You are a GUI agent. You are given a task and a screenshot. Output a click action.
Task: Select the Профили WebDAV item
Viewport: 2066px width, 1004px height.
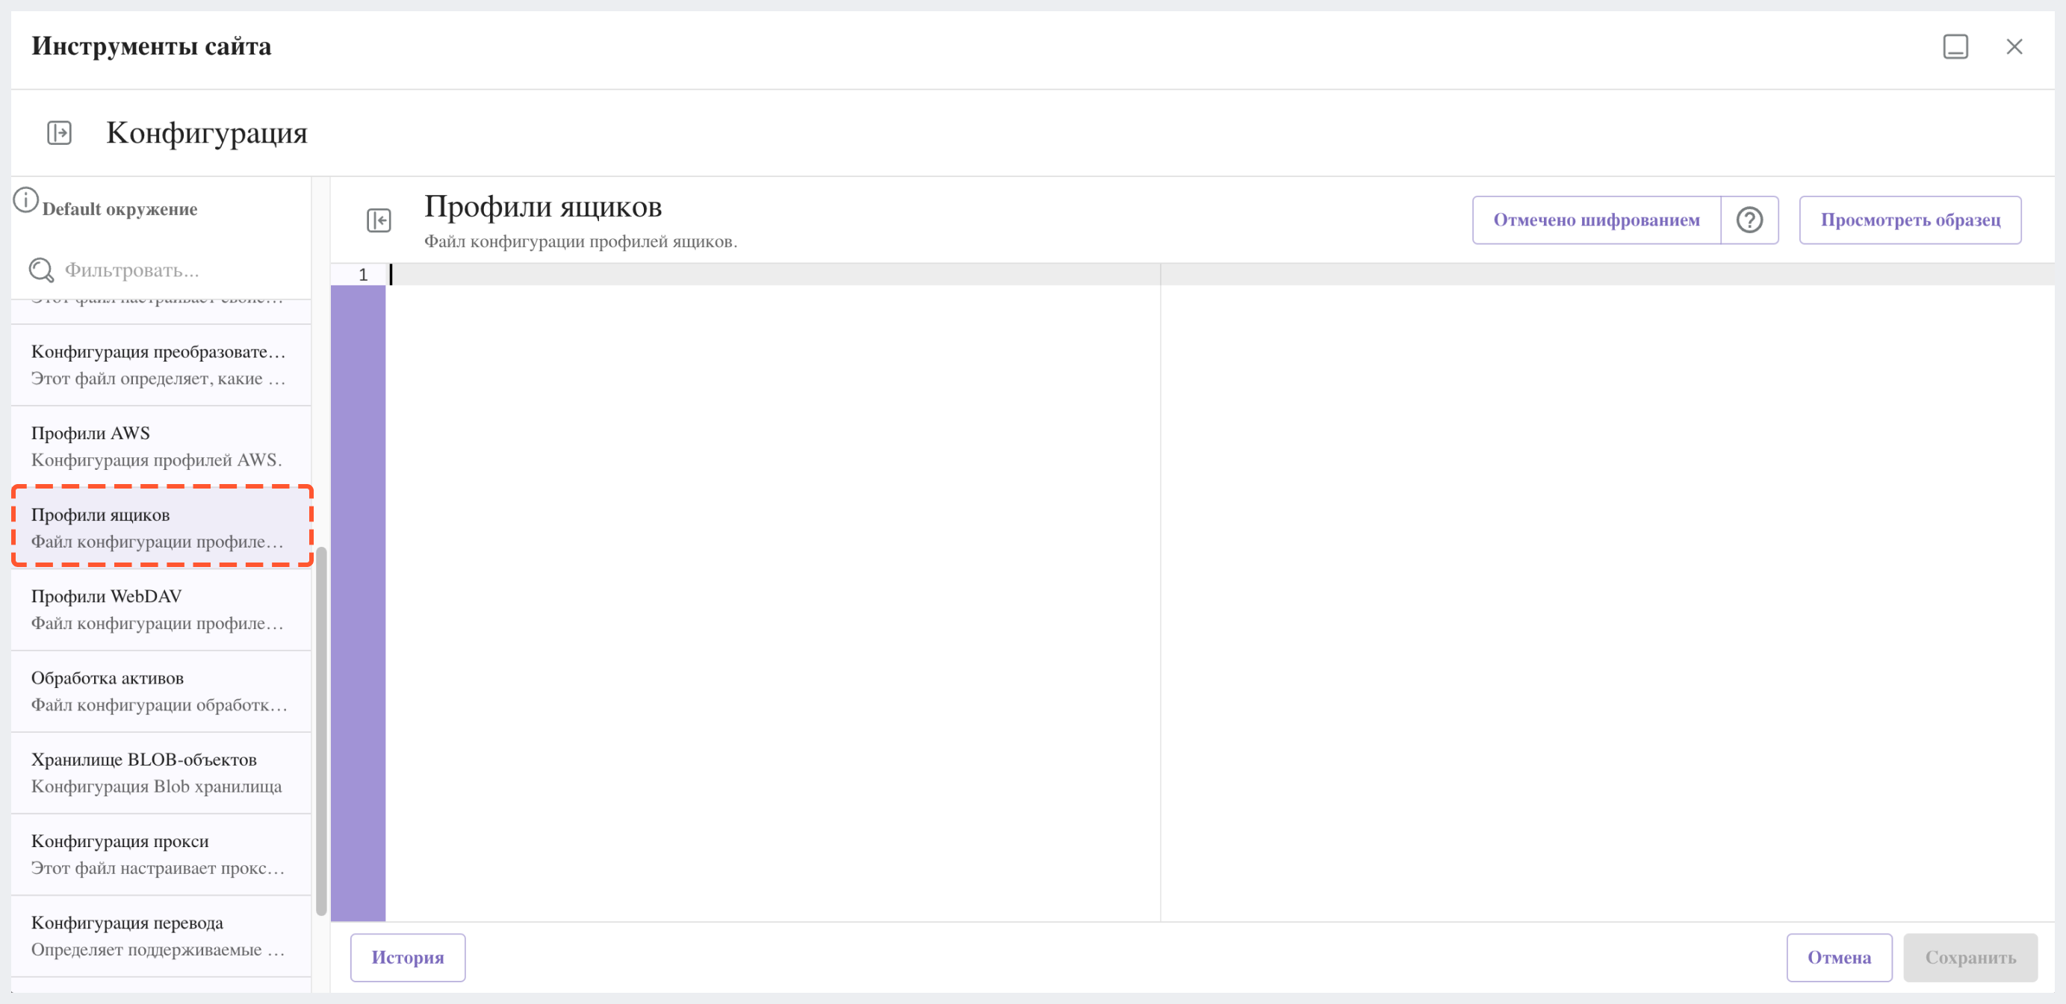tap(161, 610)
